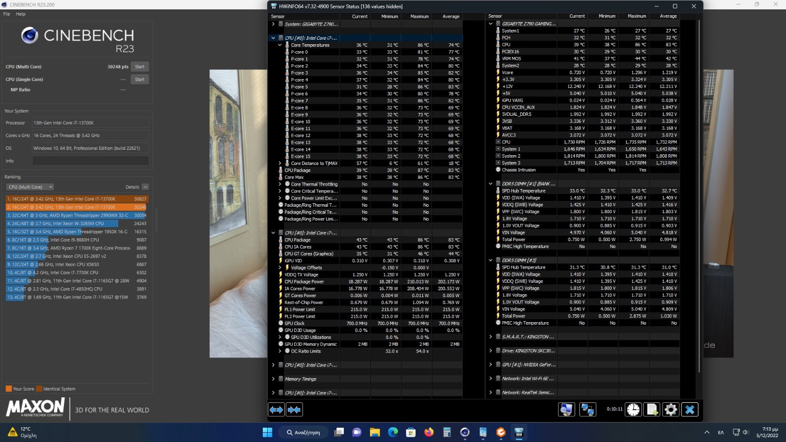Select ranking Threadripper 2990WX row
Image resolution: width=786 pixels, height=442 pixels.
pyautogui.click(x=77, y=215)
